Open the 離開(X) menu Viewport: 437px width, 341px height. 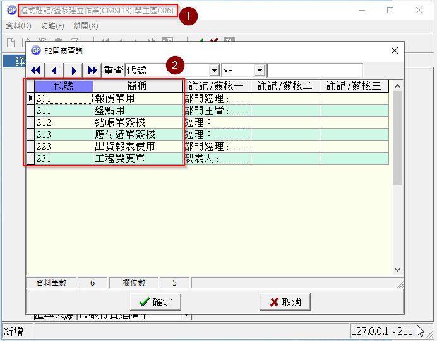click(x=85, y=26)
